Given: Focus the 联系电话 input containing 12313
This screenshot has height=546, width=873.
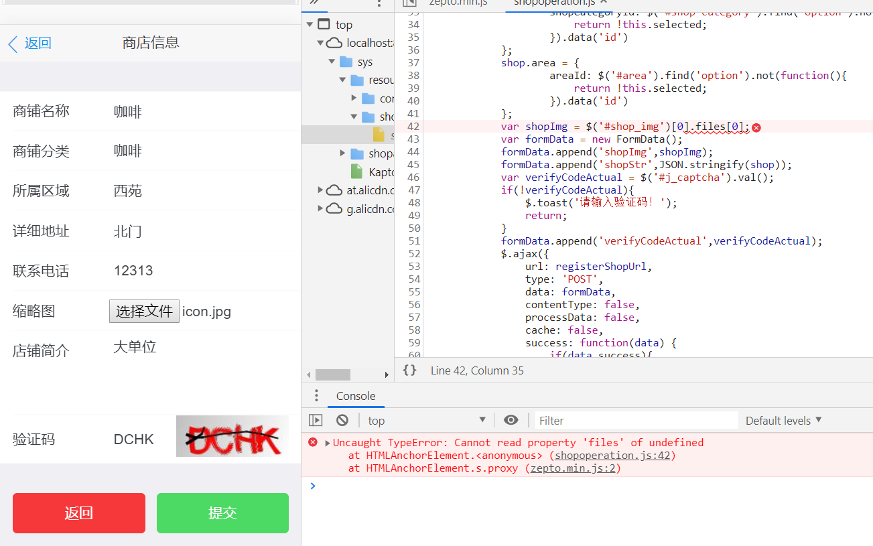Looking at the screenshot, I should 201,271.
